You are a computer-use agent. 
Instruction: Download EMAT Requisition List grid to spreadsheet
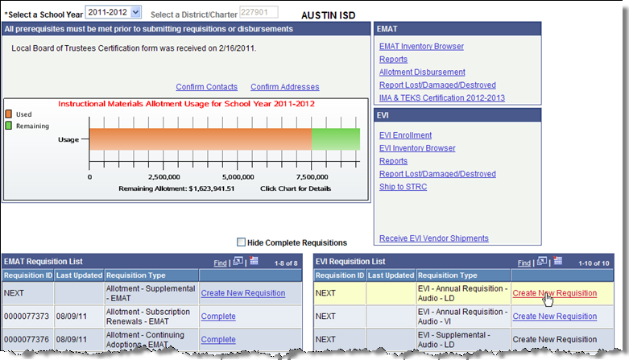point(254,261)
